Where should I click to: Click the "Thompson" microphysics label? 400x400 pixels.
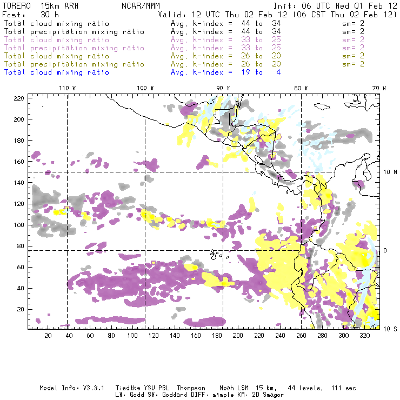[191, 388]
